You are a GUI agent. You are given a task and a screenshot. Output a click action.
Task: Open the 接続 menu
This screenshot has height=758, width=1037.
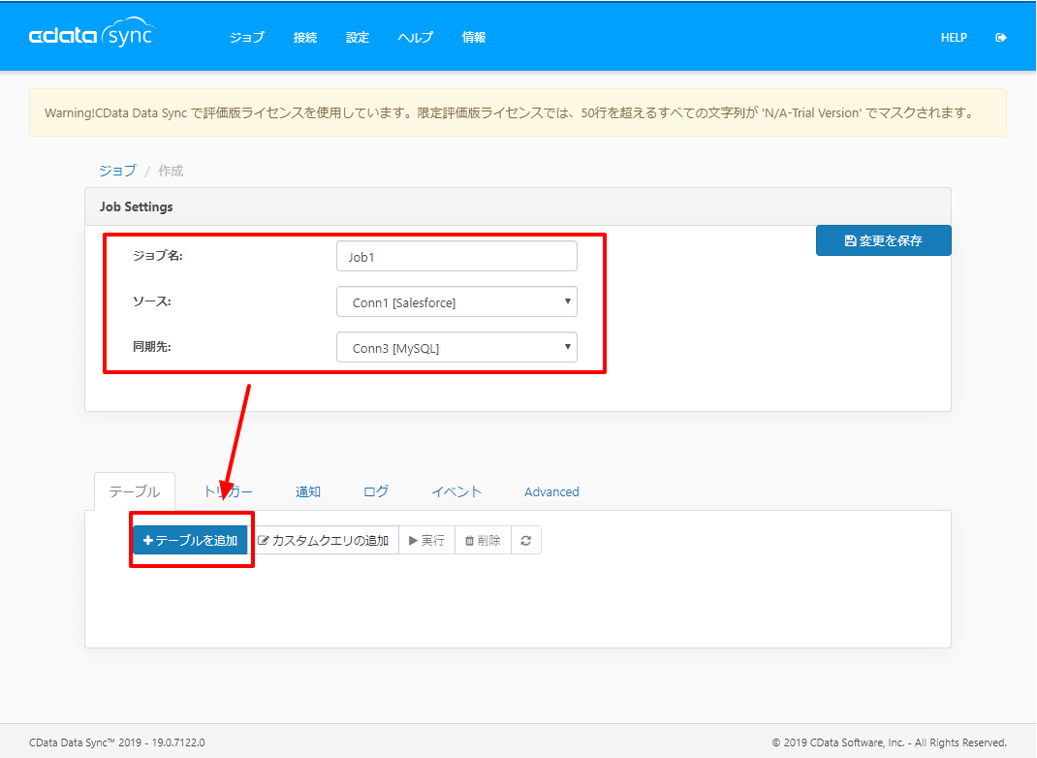pos(305,38)
